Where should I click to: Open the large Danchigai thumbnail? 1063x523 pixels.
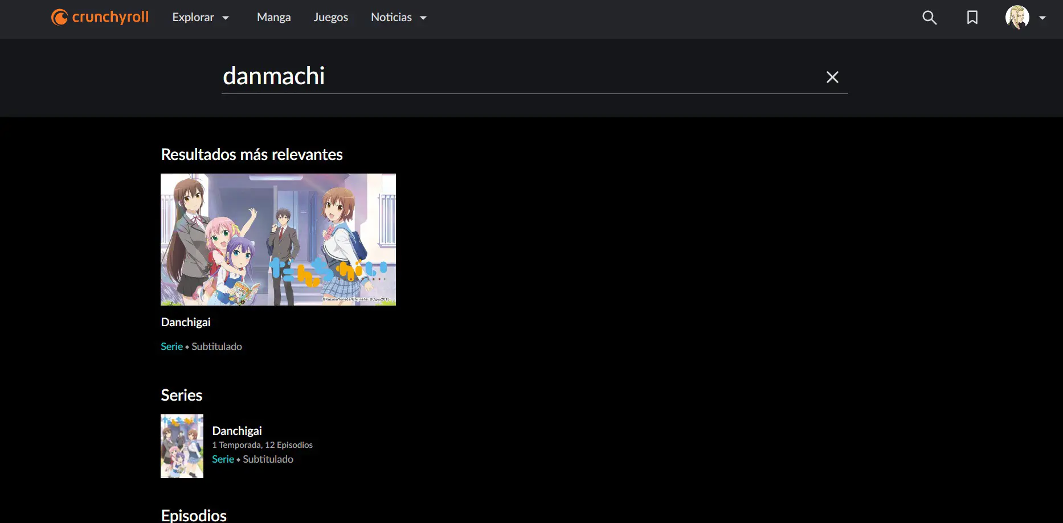click(278, 240)
